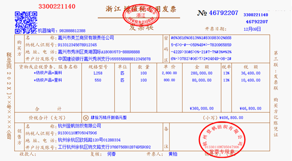Select the seller name 杭州登帆纺织有限公司
Image resolution: width=292 pixels, height=161 pixels.
pyautogui.click(x=79, y=126)
